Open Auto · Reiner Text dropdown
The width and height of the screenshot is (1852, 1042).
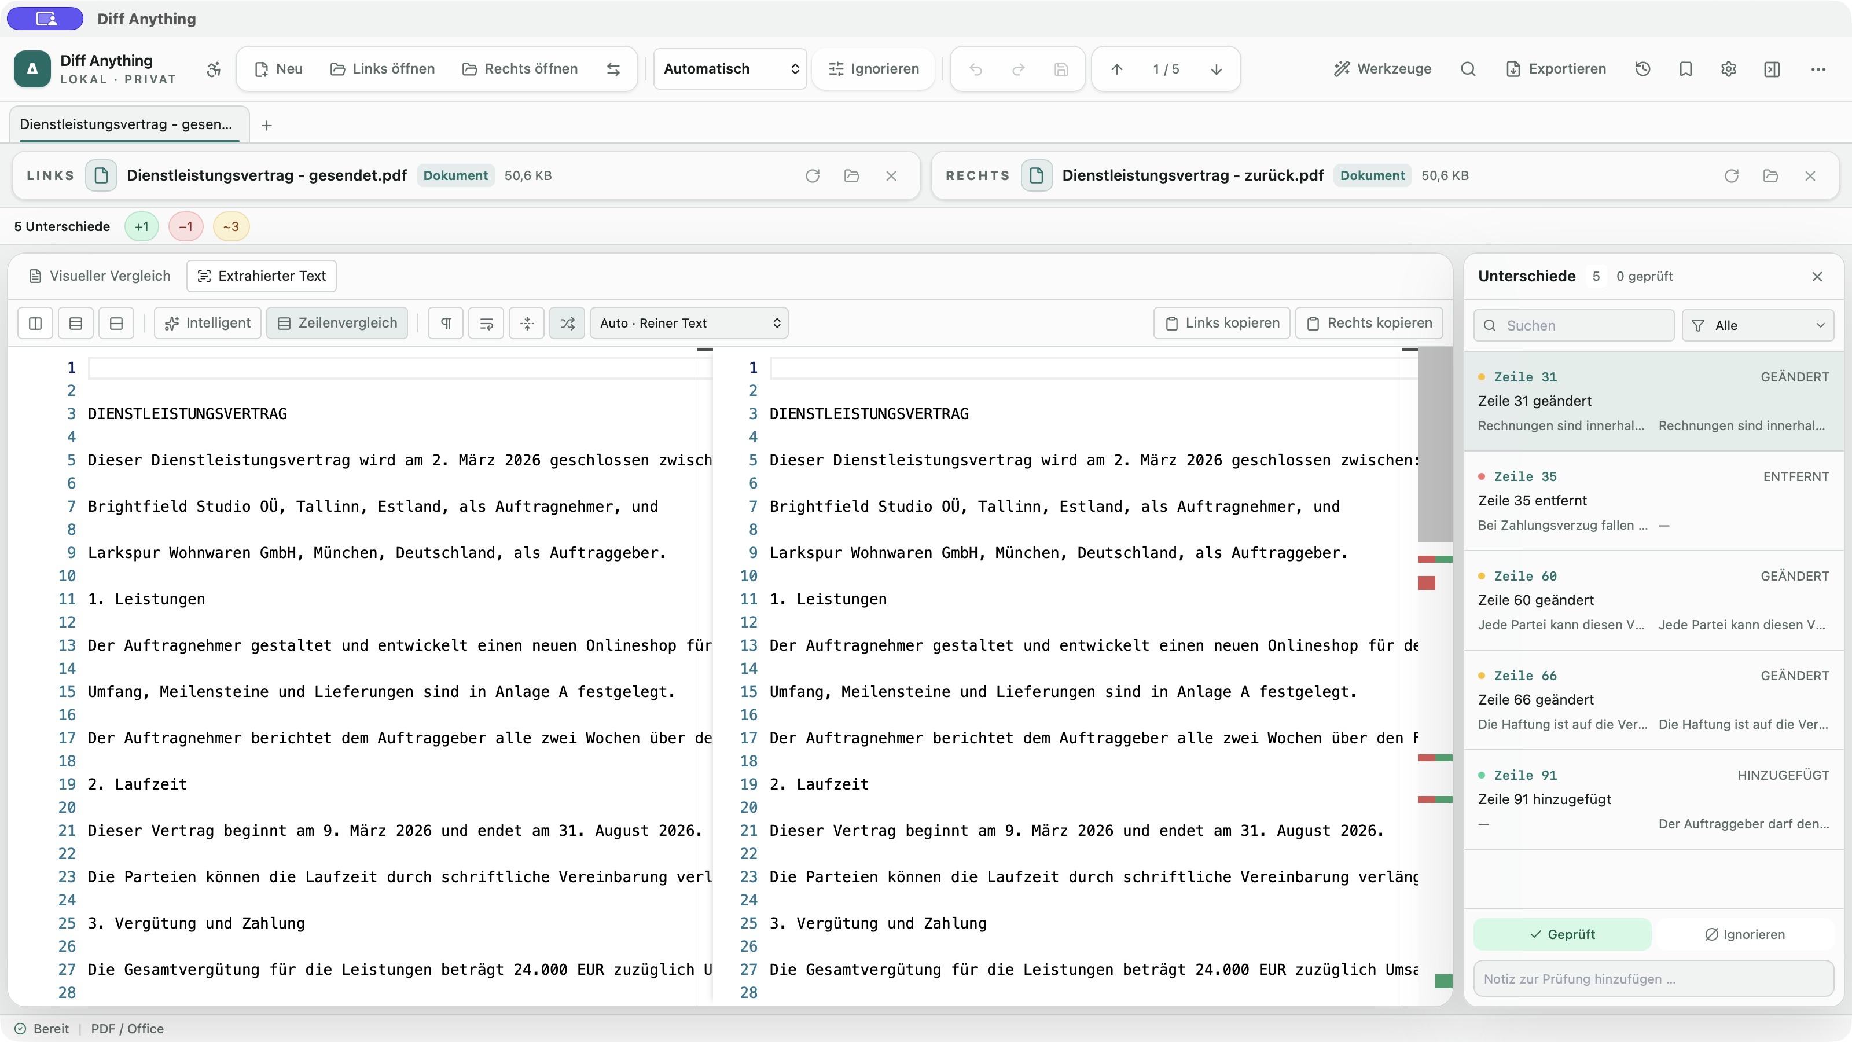click(689, 324)
